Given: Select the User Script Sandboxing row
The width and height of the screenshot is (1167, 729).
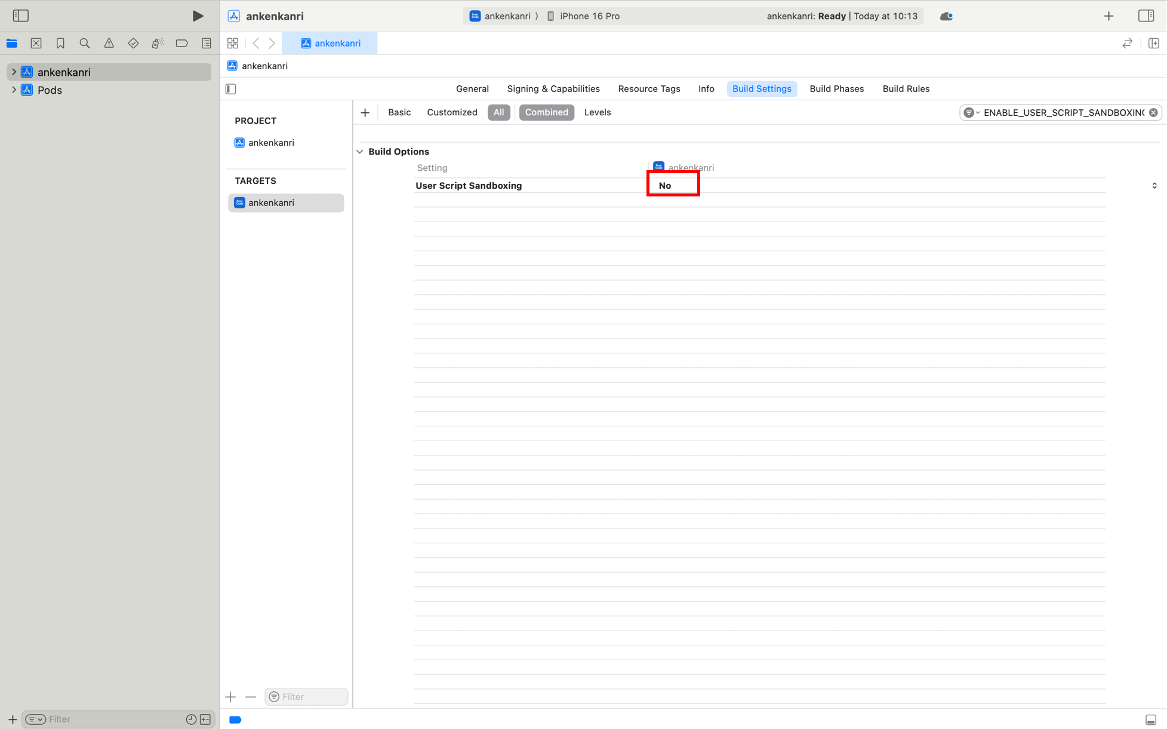Looking at the screenshot, I should [759, 186].
